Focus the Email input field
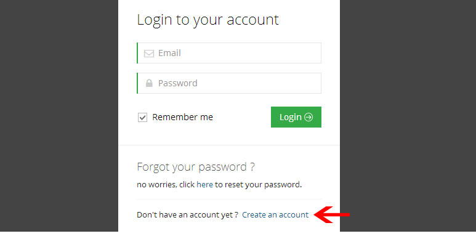This screenshot has height=244, width=476. [229, 53]
